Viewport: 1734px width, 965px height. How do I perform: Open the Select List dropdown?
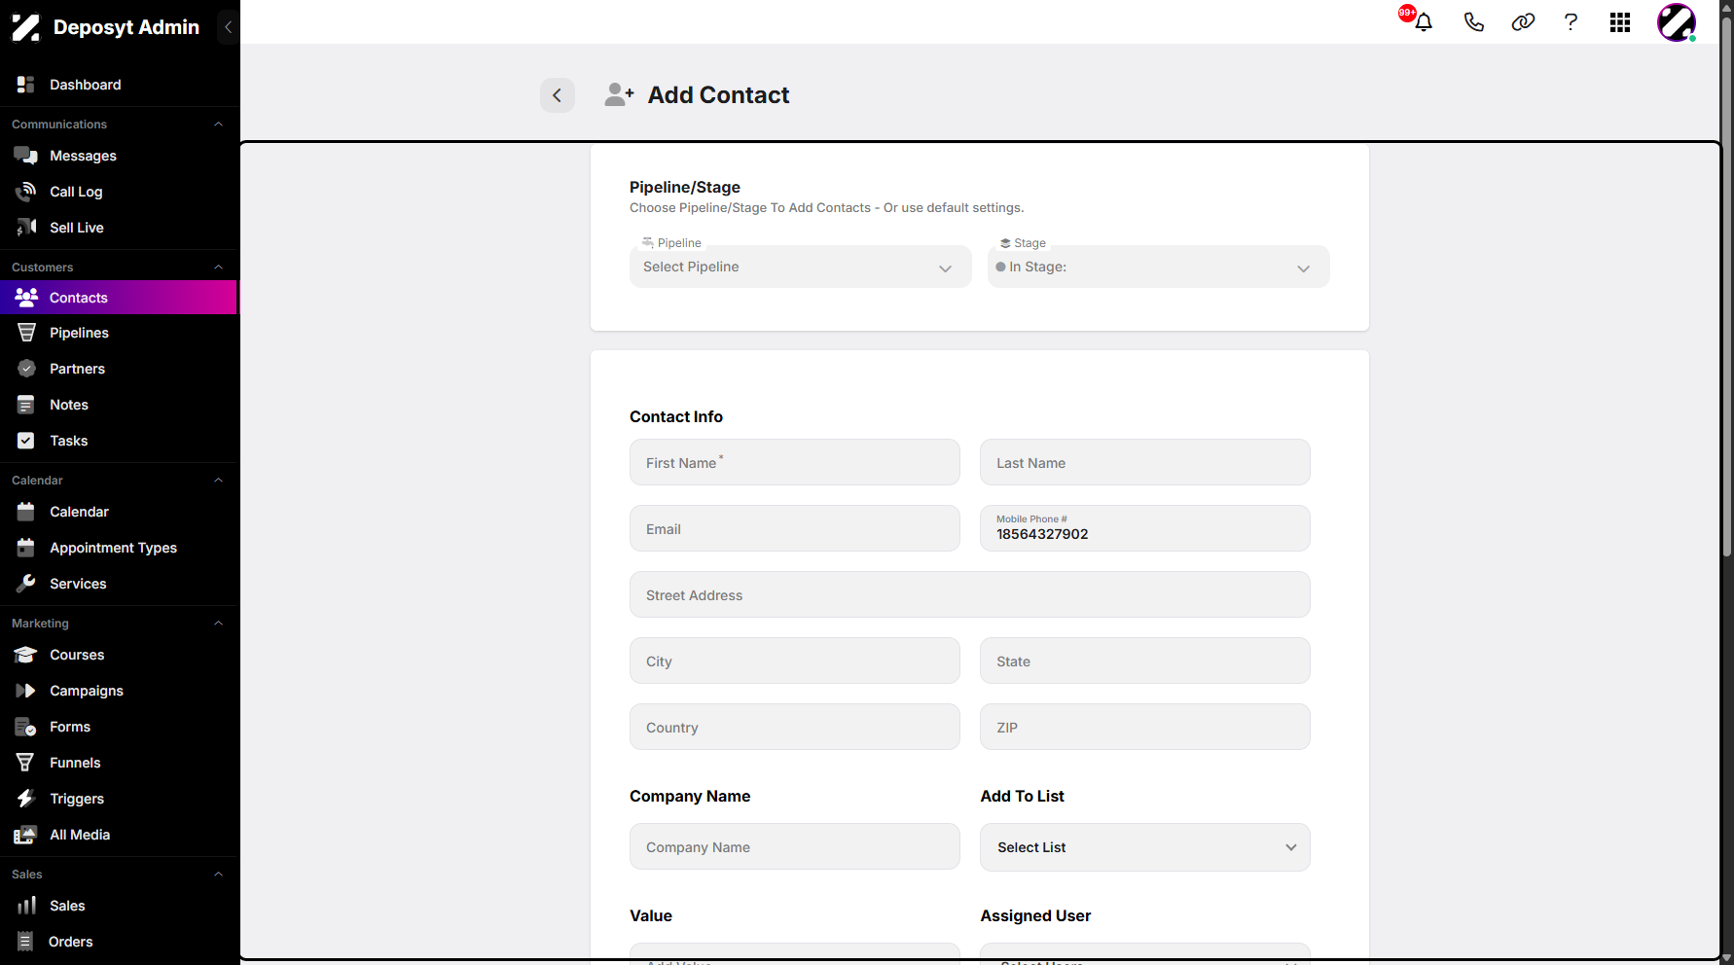point(1145,847)
